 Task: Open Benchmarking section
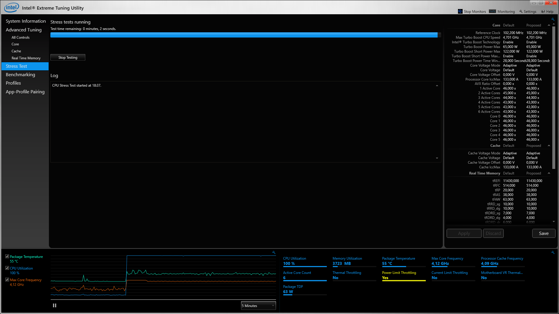pos(20,75)
